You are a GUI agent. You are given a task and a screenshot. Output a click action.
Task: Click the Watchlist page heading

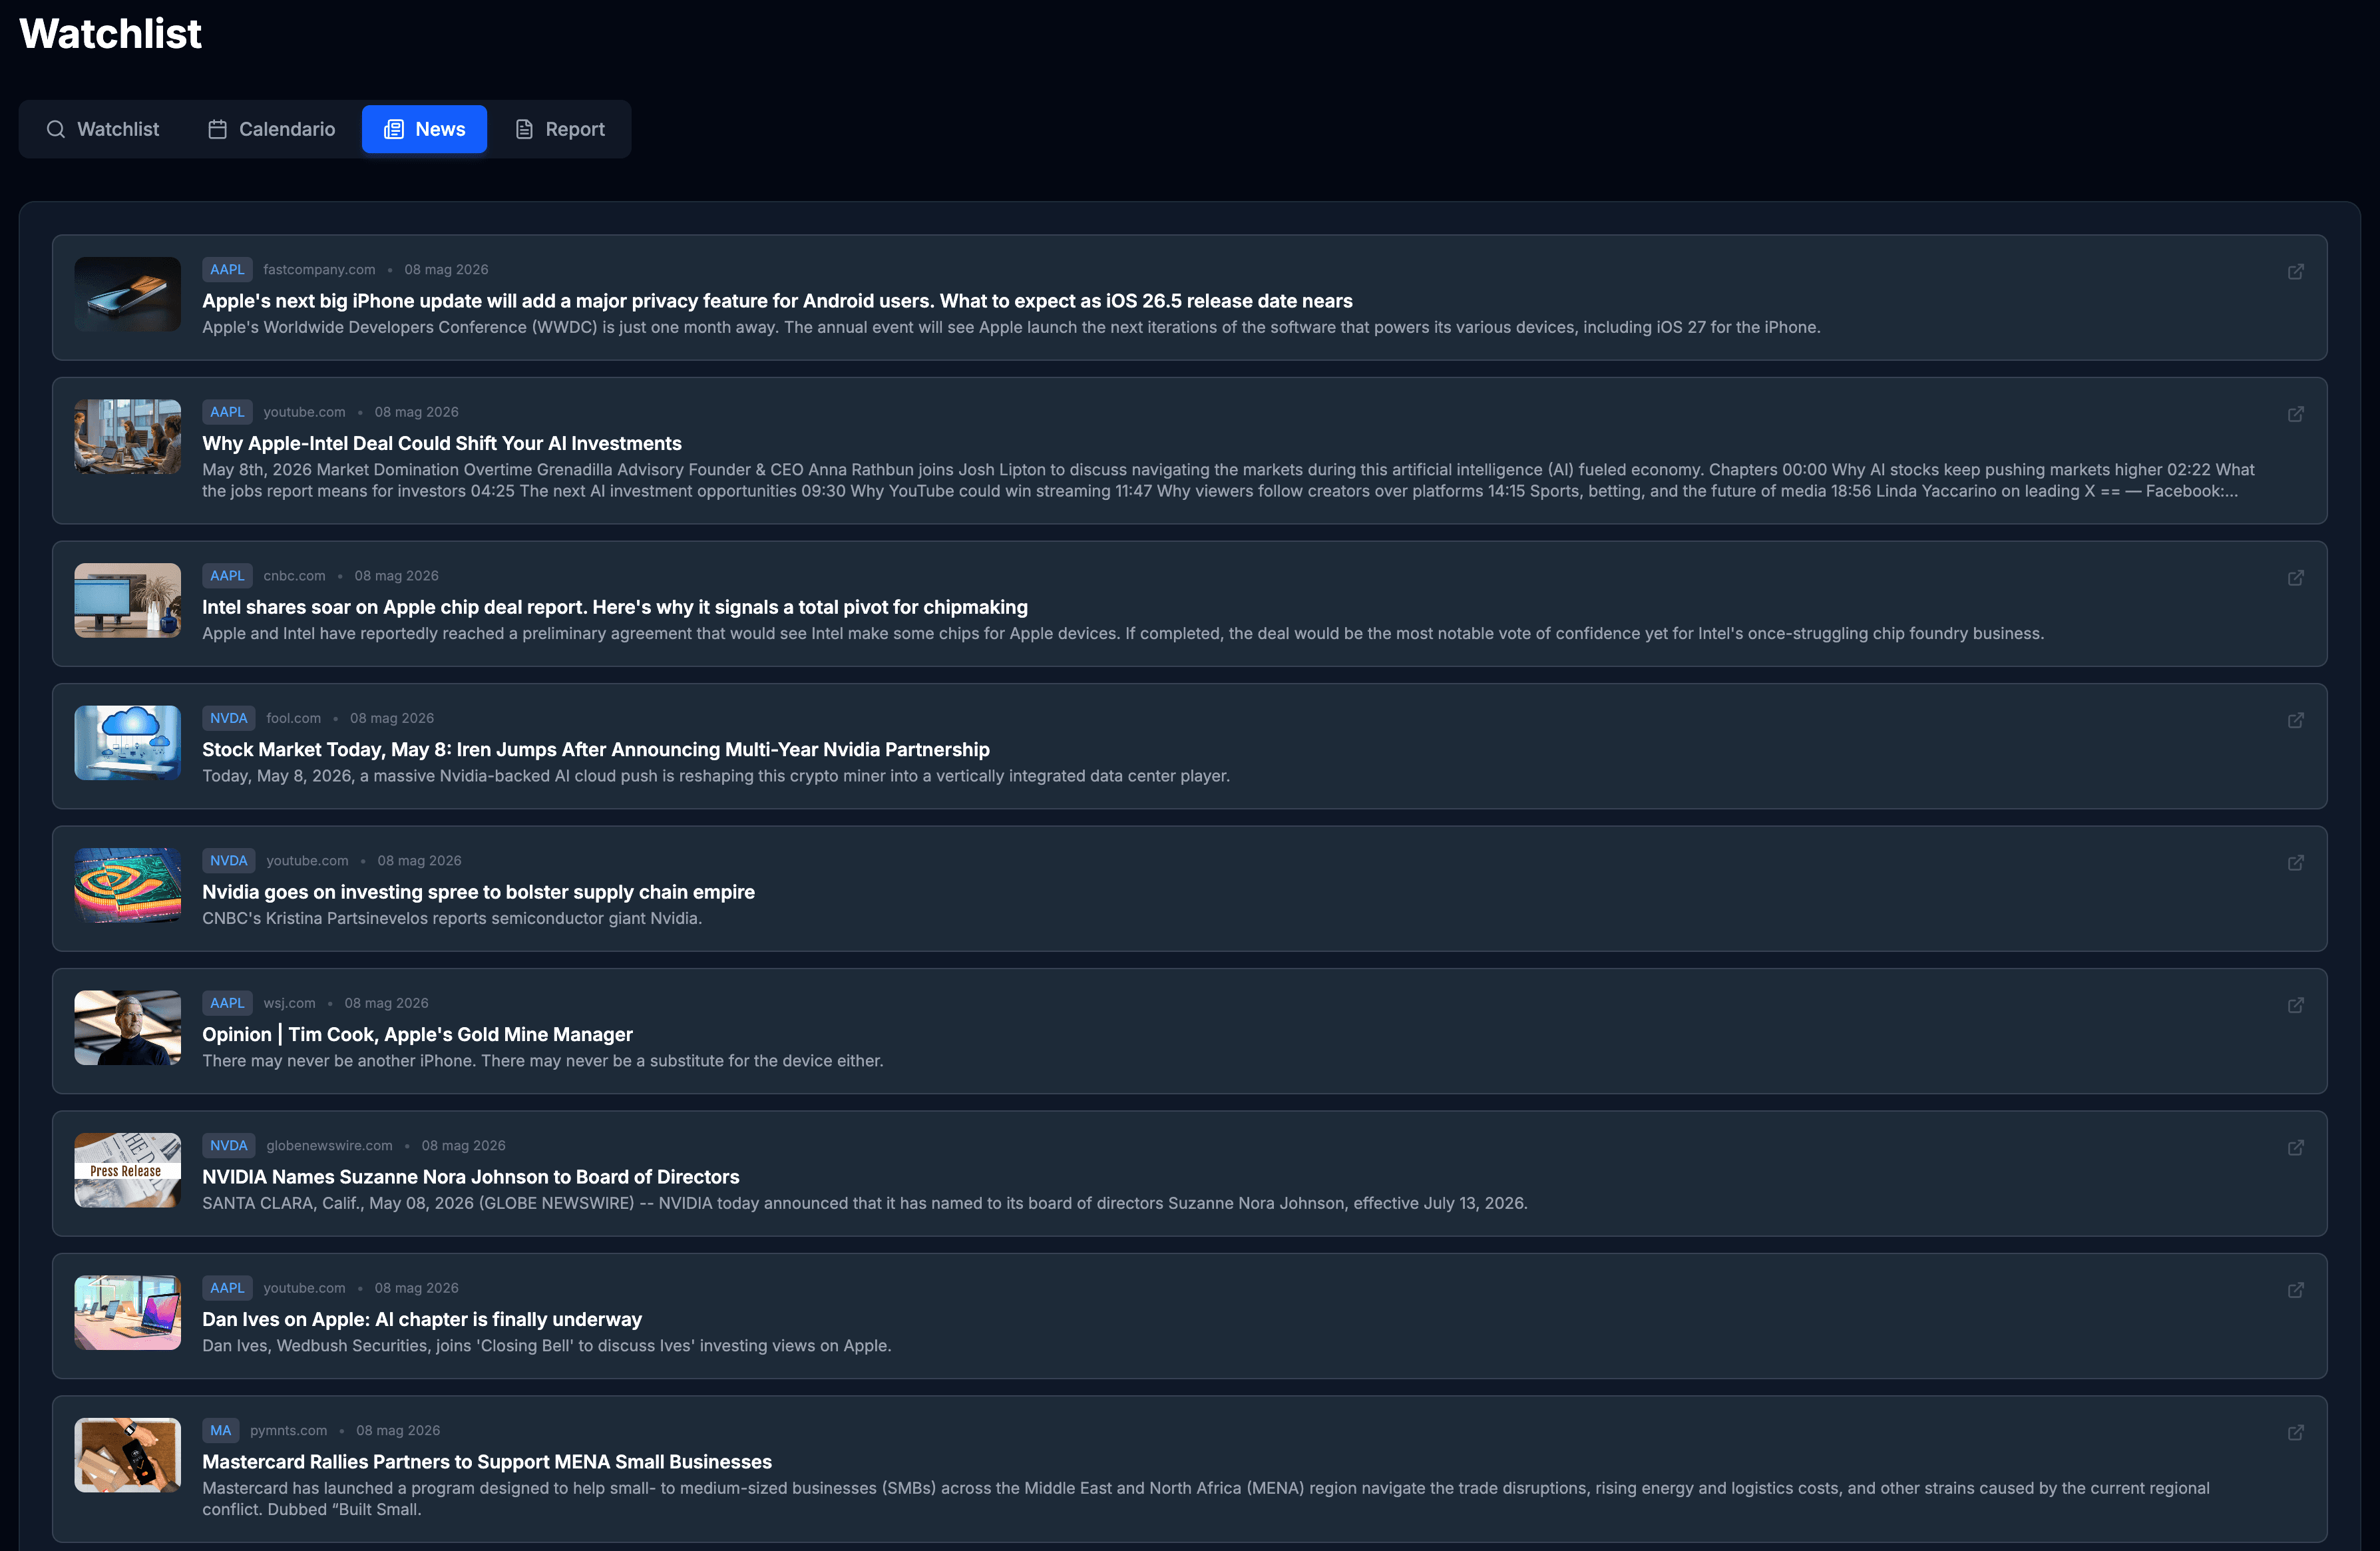click(x=110, y=33)
